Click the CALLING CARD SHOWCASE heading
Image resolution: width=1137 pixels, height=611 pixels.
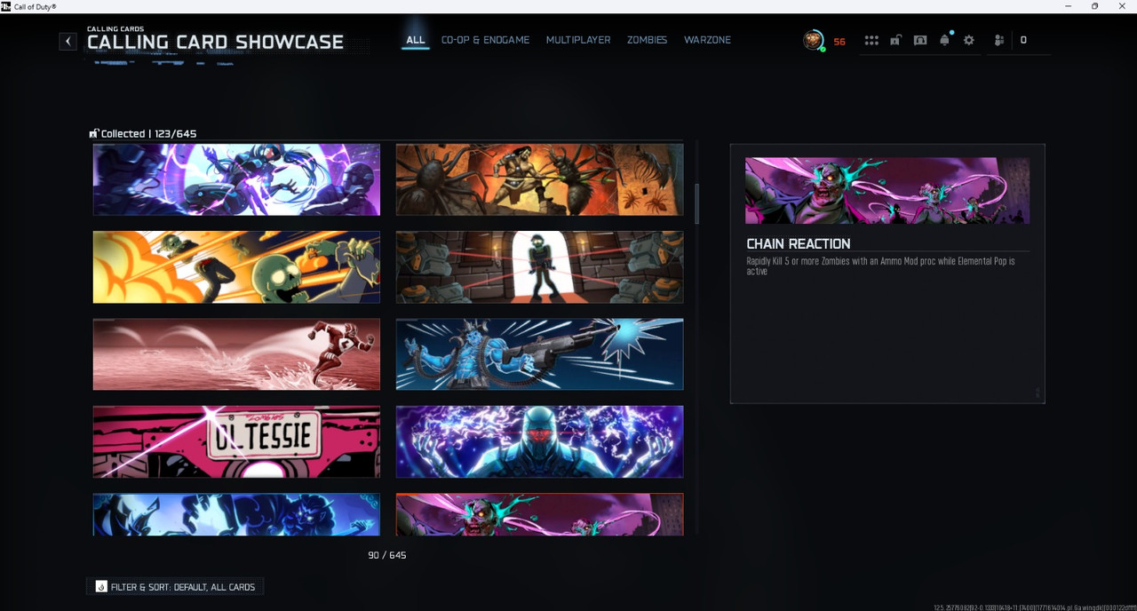click(216, 42)
